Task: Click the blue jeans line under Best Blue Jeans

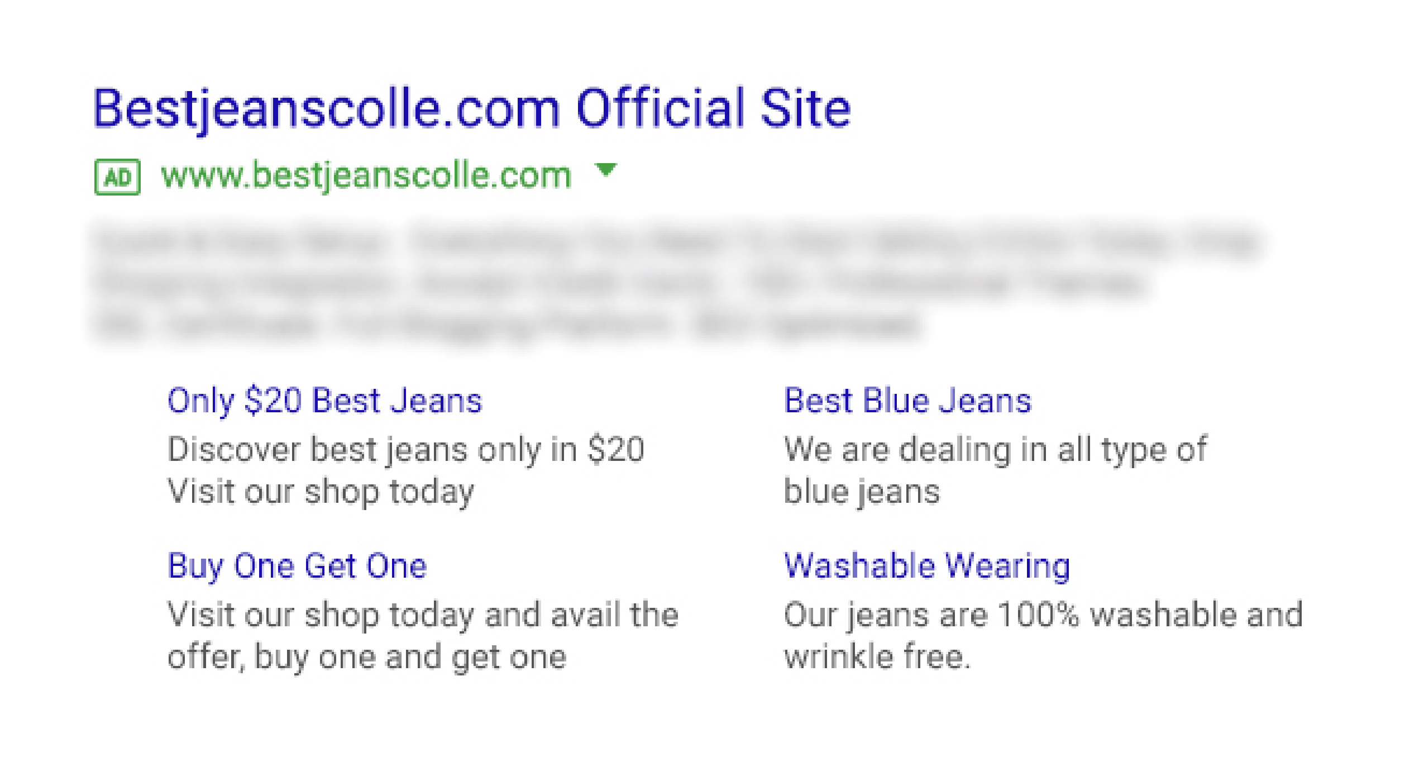Action: [862, 493]
